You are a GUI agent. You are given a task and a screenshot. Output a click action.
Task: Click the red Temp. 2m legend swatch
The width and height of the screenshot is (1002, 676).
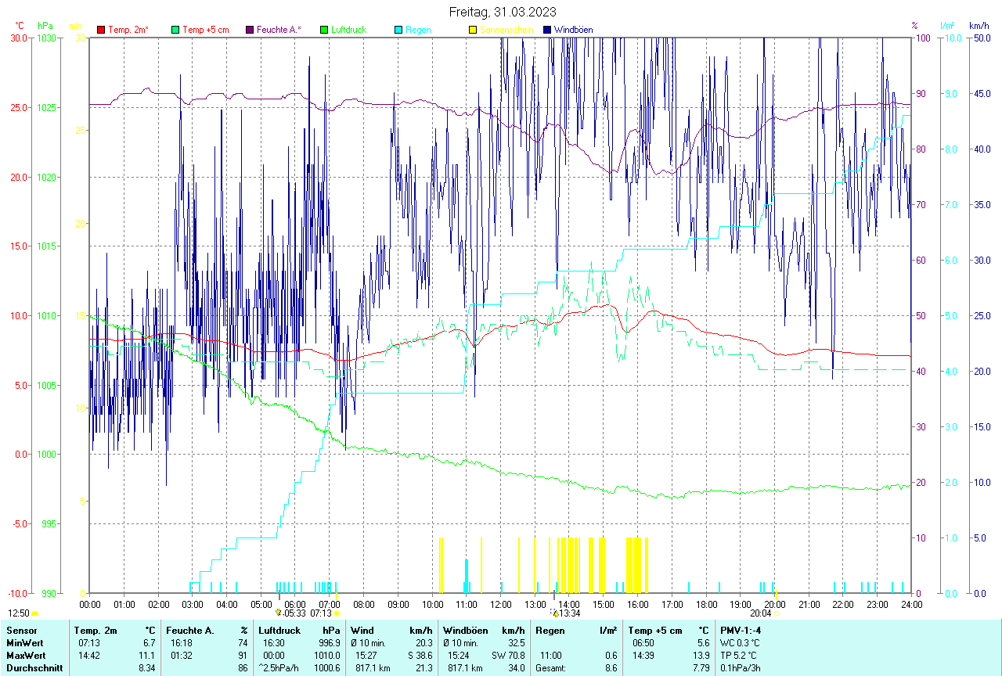click(x=101, y=30)
